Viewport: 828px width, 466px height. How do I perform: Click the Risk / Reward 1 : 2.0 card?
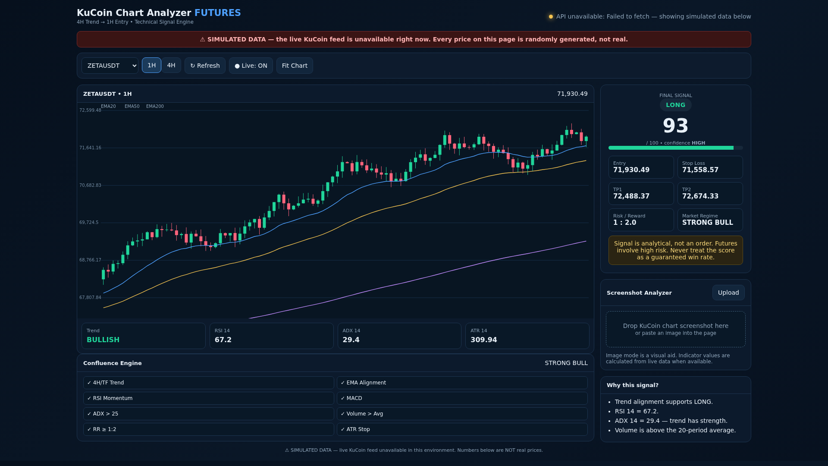pyautogui.click(x=641, y=220)
